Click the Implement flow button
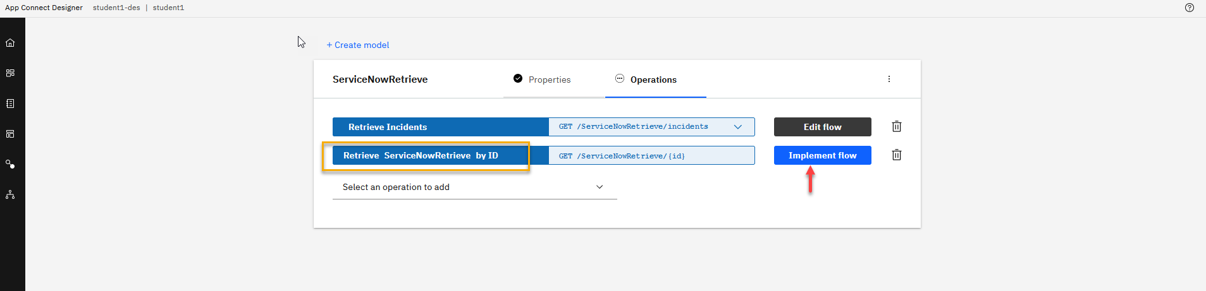1206x291 pixels. (822, 155)
